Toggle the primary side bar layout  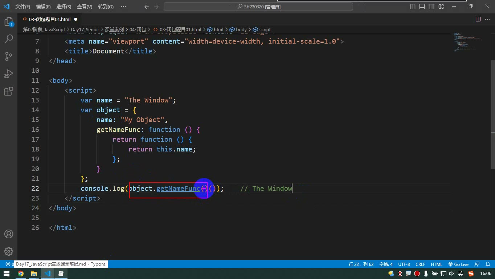pyautogui.click(x=413, y=7)
